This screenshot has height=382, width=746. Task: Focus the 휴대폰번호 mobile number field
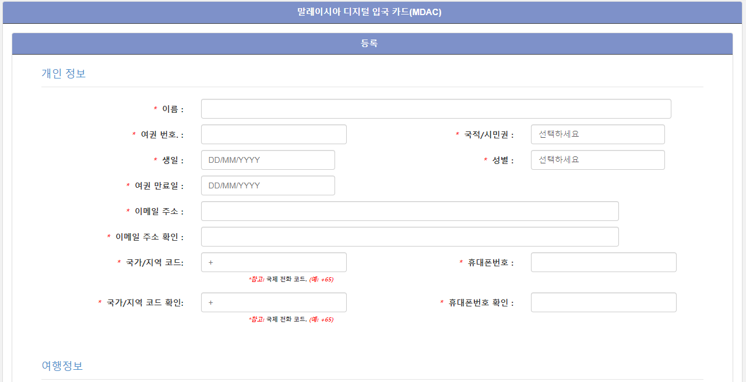pos(603,262)
